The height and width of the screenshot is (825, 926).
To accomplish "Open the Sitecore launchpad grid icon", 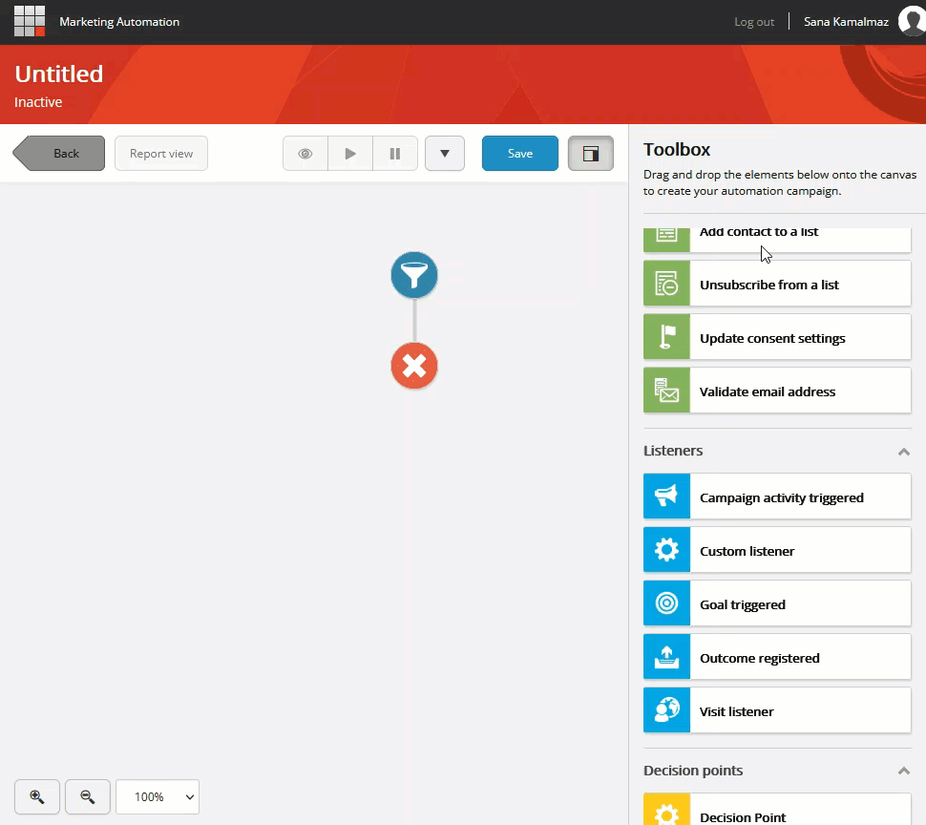I will coord(30,21).
